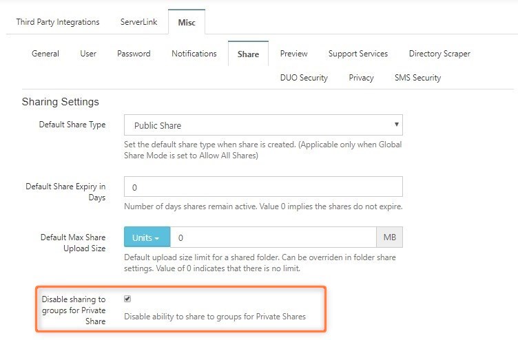Uncheck Disable sharing to groups checkbox
Screen dimensions: 518x340
click(127, 299)
